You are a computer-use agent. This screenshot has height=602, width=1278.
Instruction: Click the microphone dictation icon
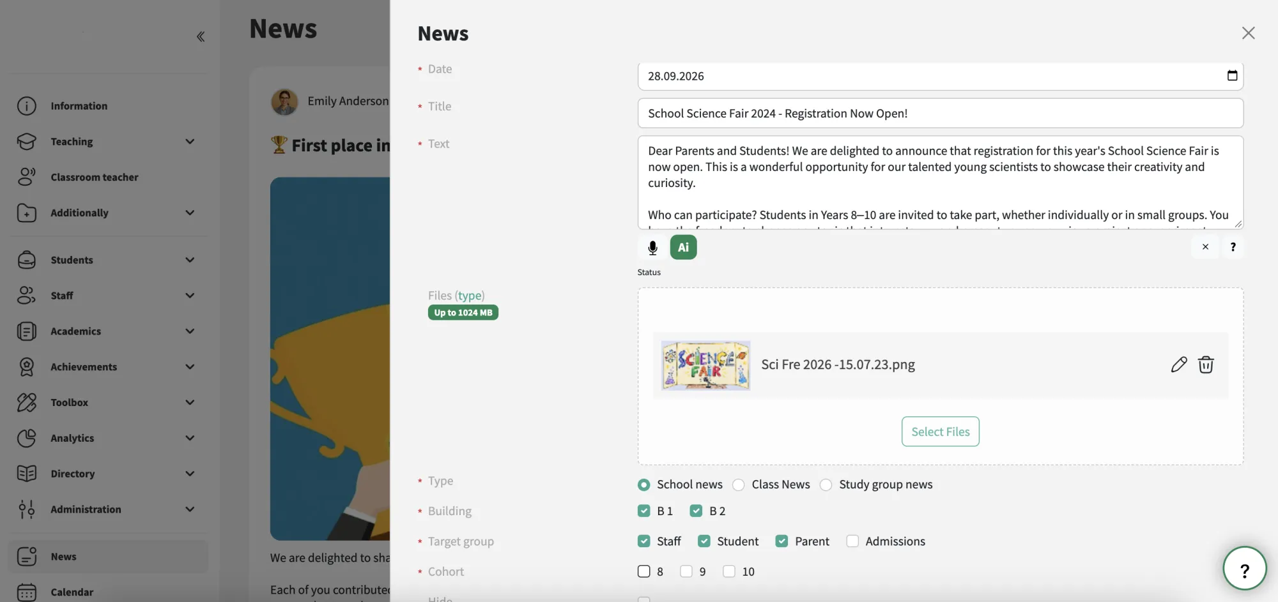652,248
